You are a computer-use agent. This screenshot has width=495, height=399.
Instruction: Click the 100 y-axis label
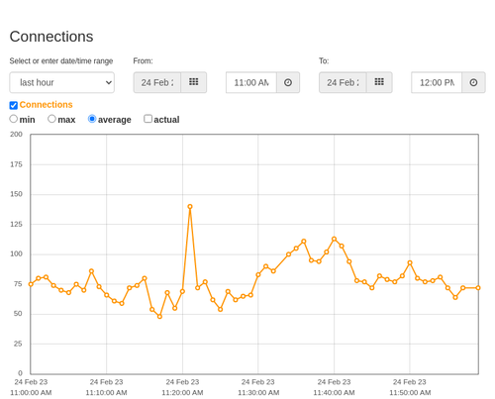(16, 253)
